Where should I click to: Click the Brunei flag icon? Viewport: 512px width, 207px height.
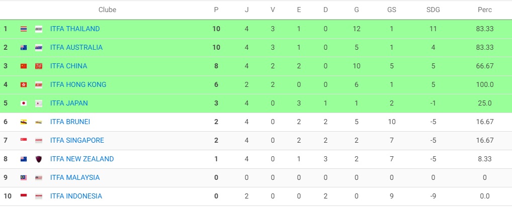pyautogui.click(x=24, y=122)
